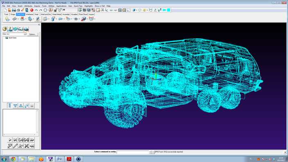This screenshot has width=288, height=162.
Task: Open dropdown arrow next to red dimension tool
Action: tap(94, 19)
